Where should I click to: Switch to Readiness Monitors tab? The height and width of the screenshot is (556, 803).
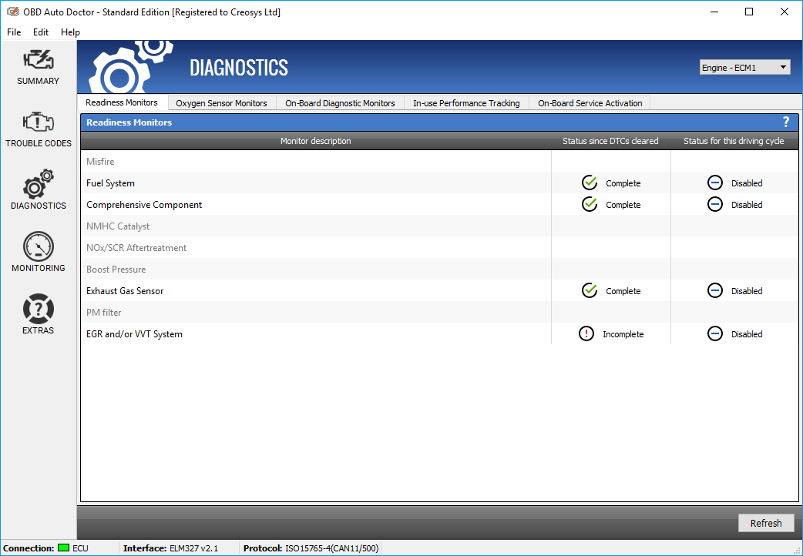[x=121, y=102]
